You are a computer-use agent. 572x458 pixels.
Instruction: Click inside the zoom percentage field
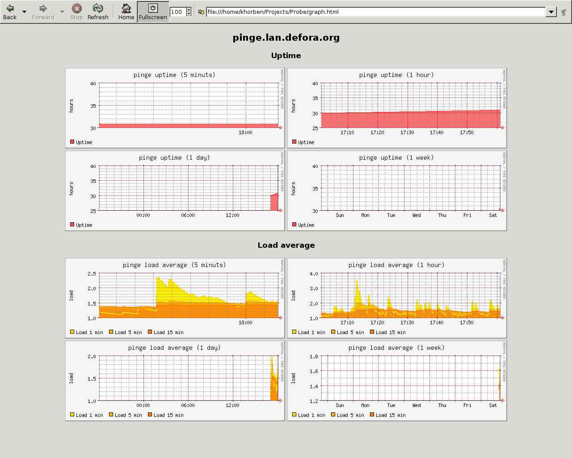pos(177,12)
